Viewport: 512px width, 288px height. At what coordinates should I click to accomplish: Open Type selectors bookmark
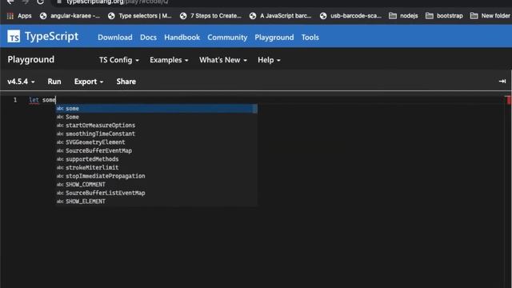(x=140, y=16)
